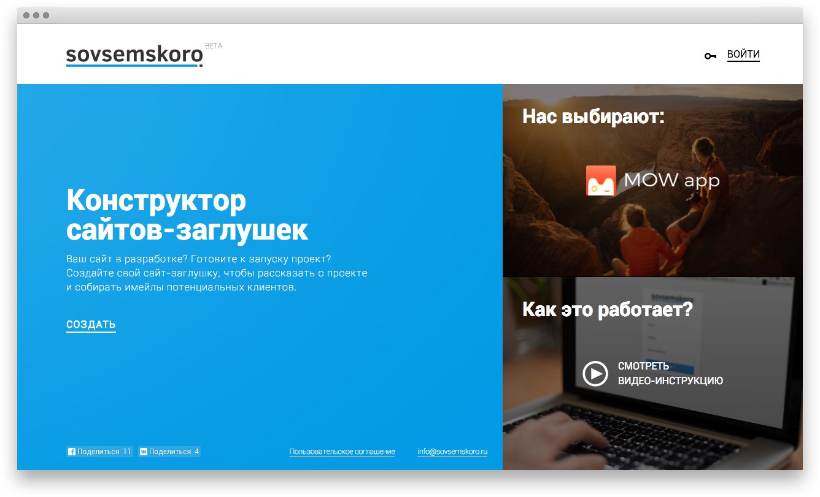This screenshot has height=497, width=820.
Task: Click the key icon beside ВОЙТИ
Action: point(710,56)
